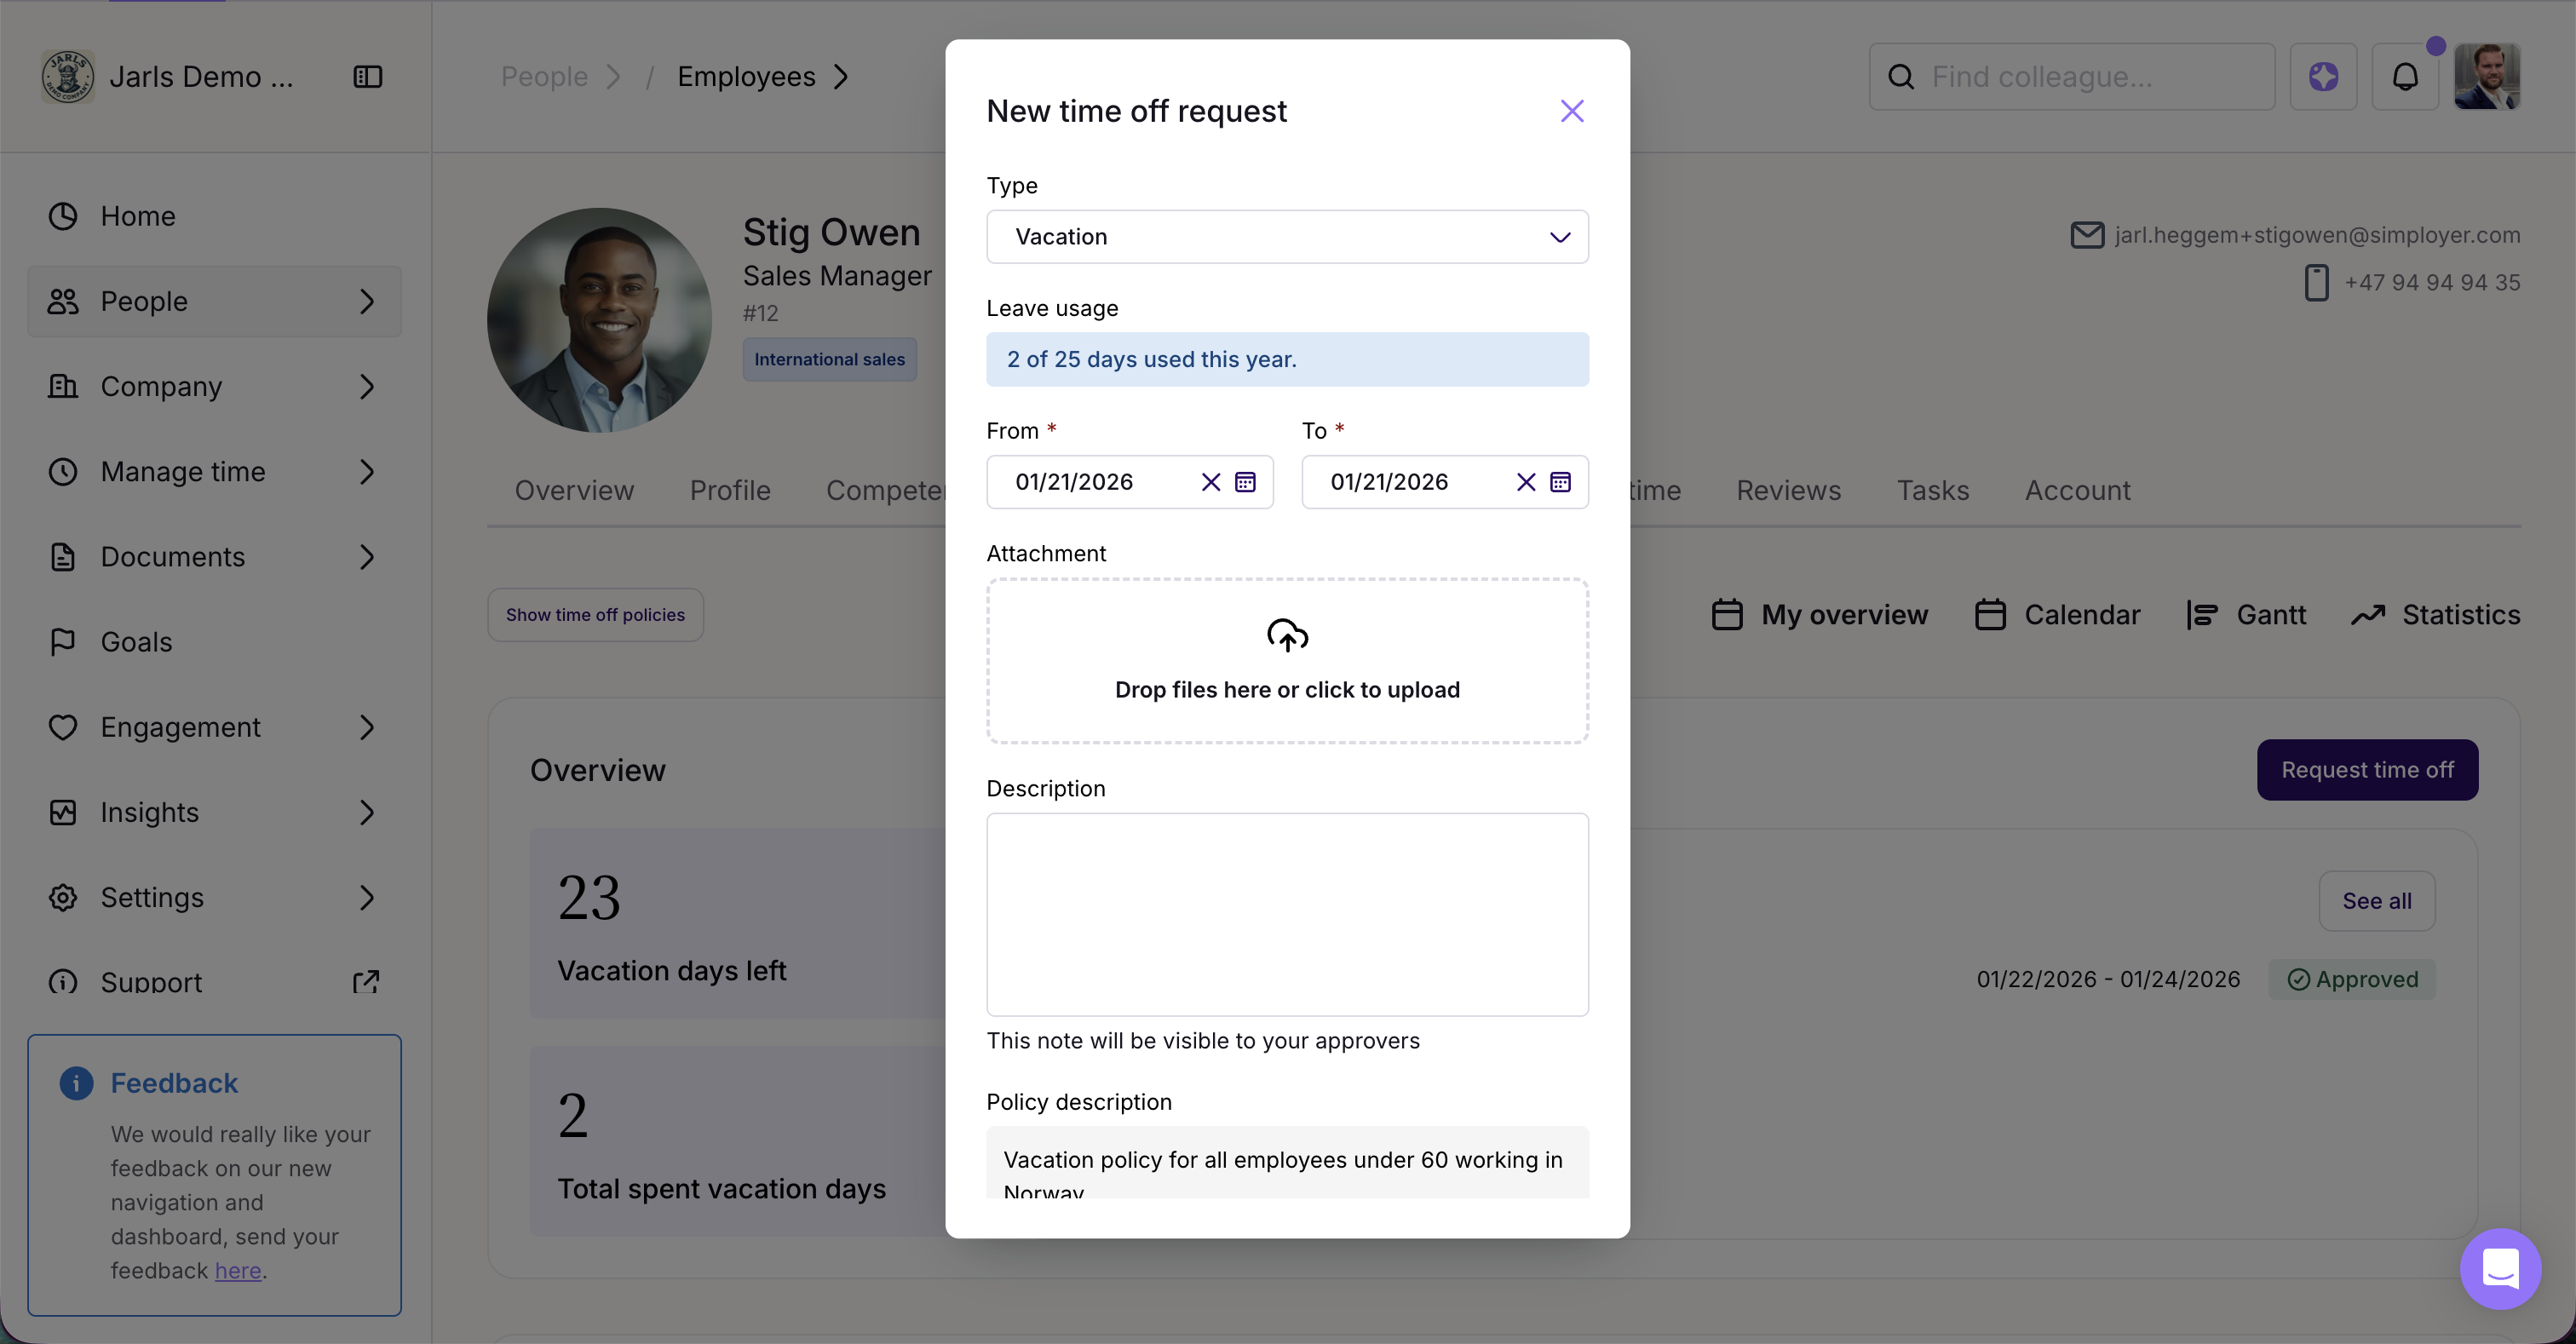Click Show time off policies button
The image size is (2576, 1344).
click(595, 615)
